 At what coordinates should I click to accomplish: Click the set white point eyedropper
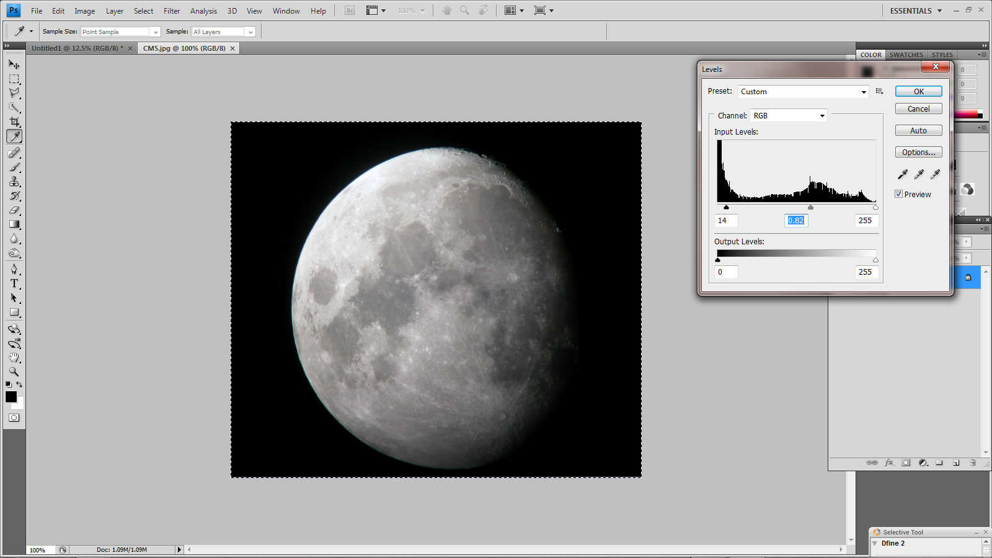(x=935, y=174)
